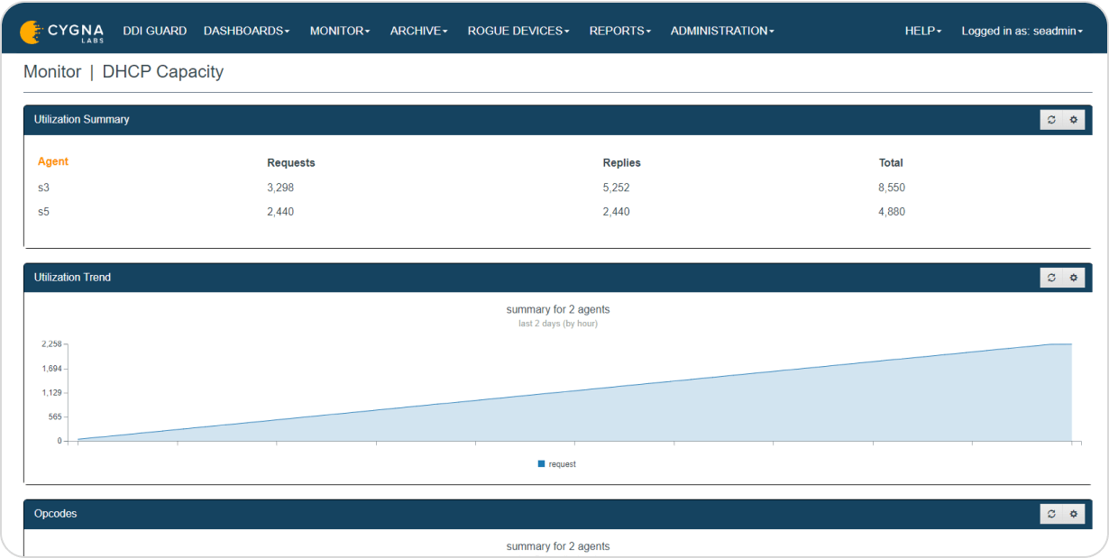Open the Utilization Trend settings gear
Image resolution: width=1109 pixels, height=558 pixels.
[x=1073, y=277]
